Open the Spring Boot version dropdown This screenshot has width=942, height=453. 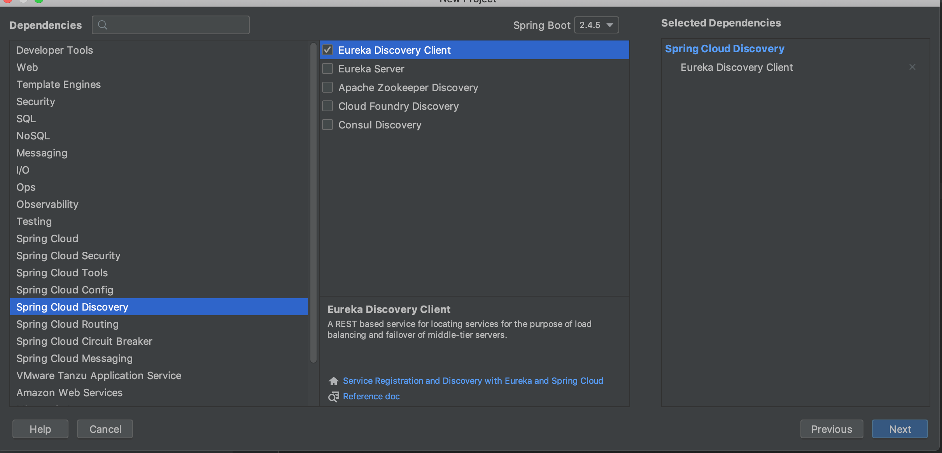click(x=596, y=25)
